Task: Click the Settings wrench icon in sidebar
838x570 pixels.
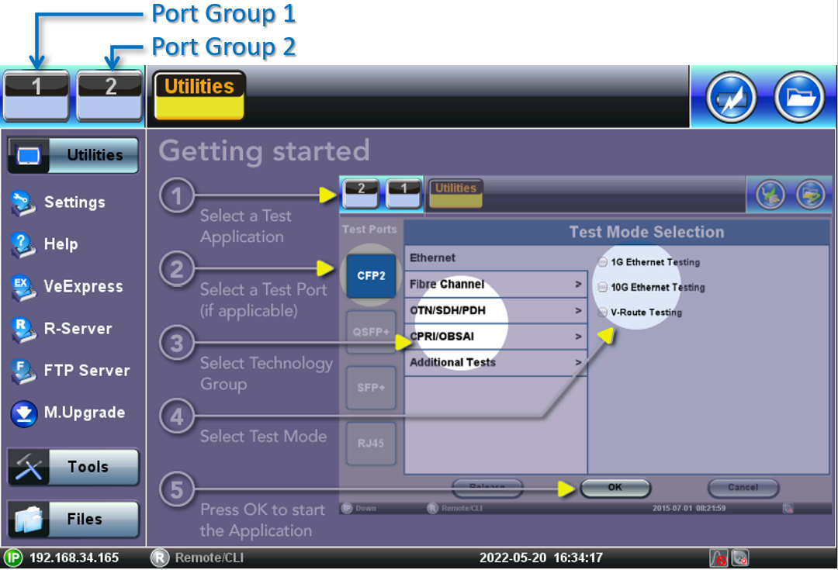Action: pyautogui.click(x=23, y=202)
